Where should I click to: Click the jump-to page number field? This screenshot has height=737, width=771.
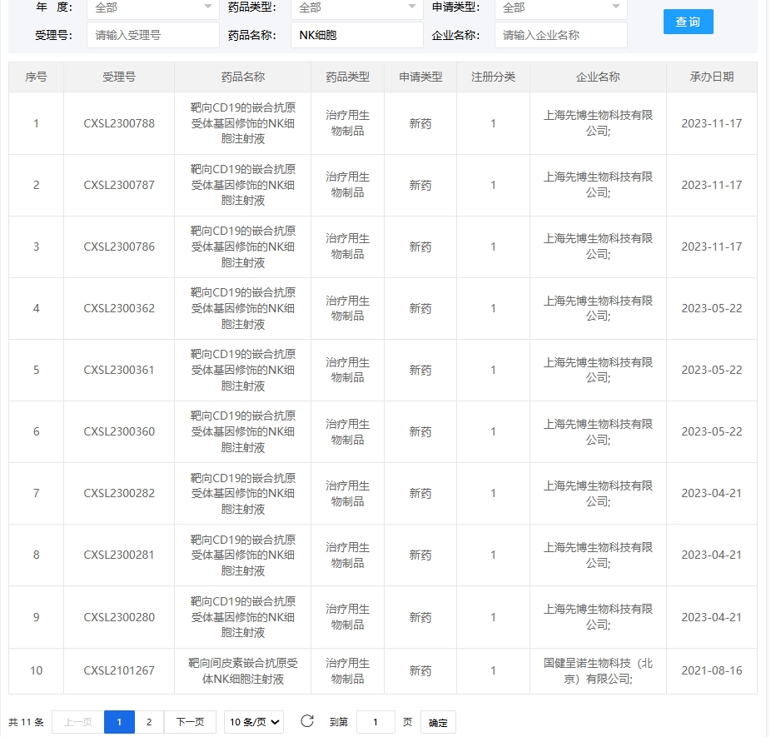(x=376, y=722)
